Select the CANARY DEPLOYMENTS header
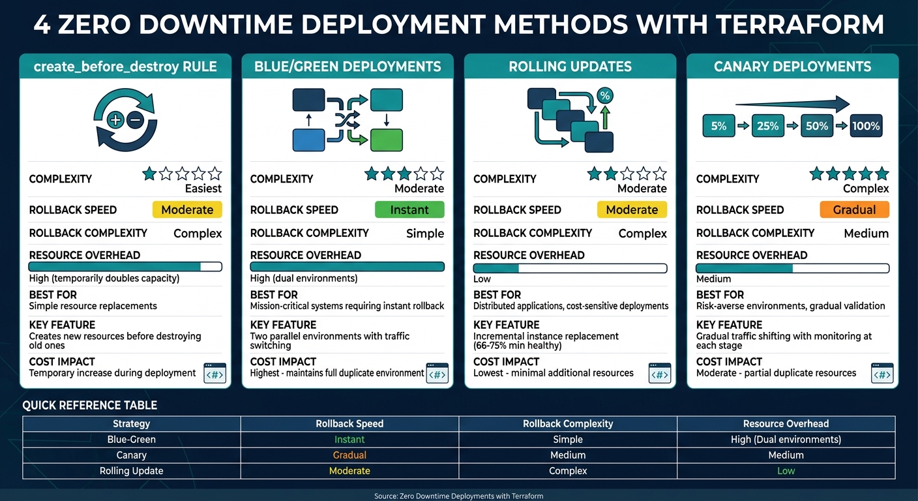The width and height of the screenshot is (918, 501). point(793,67)
